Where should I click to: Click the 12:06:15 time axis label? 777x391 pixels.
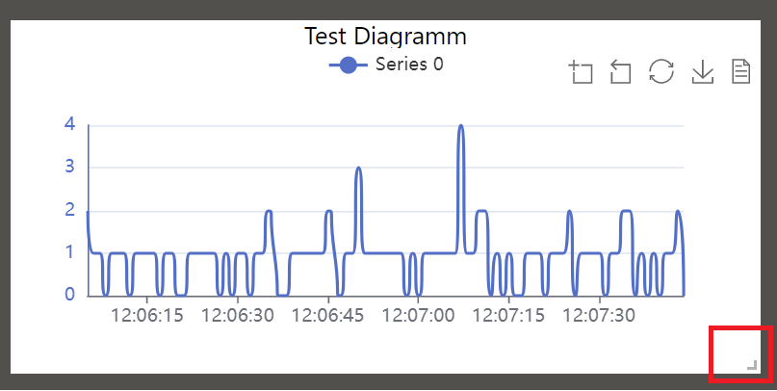(146, 315)
